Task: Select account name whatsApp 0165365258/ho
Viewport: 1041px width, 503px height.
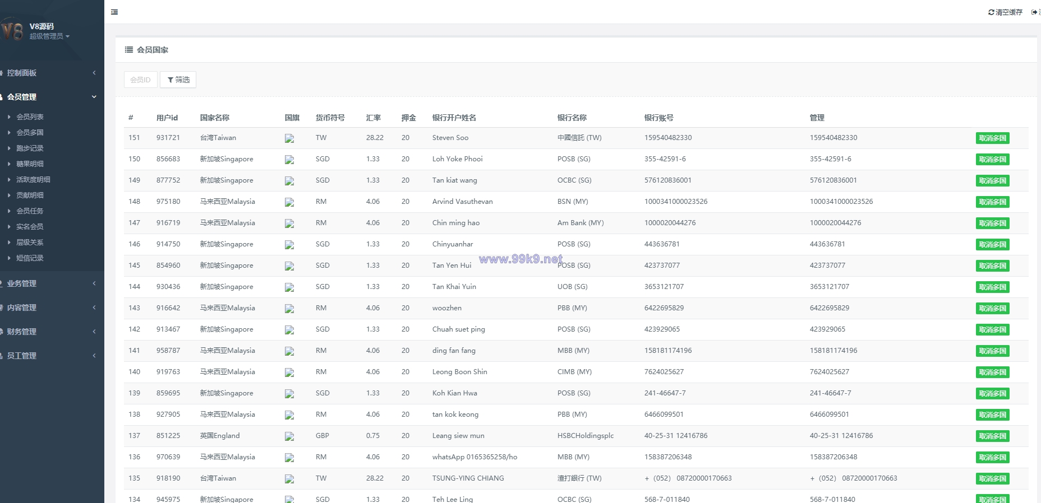Action: click(x=475, y=457)
